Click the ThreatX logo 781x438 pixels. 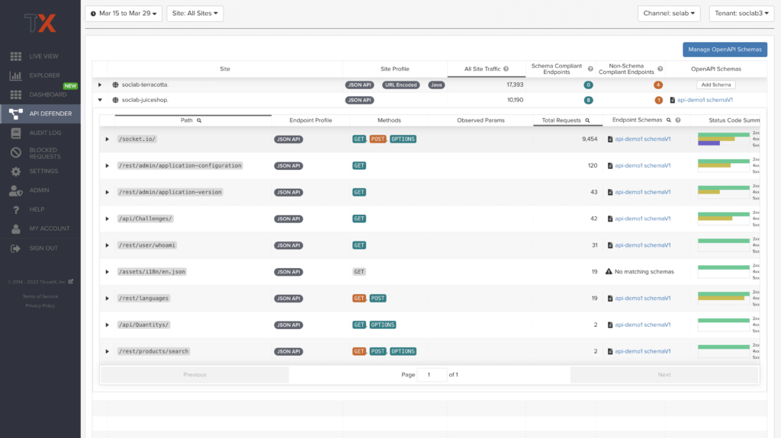click(x=40, y=23)
